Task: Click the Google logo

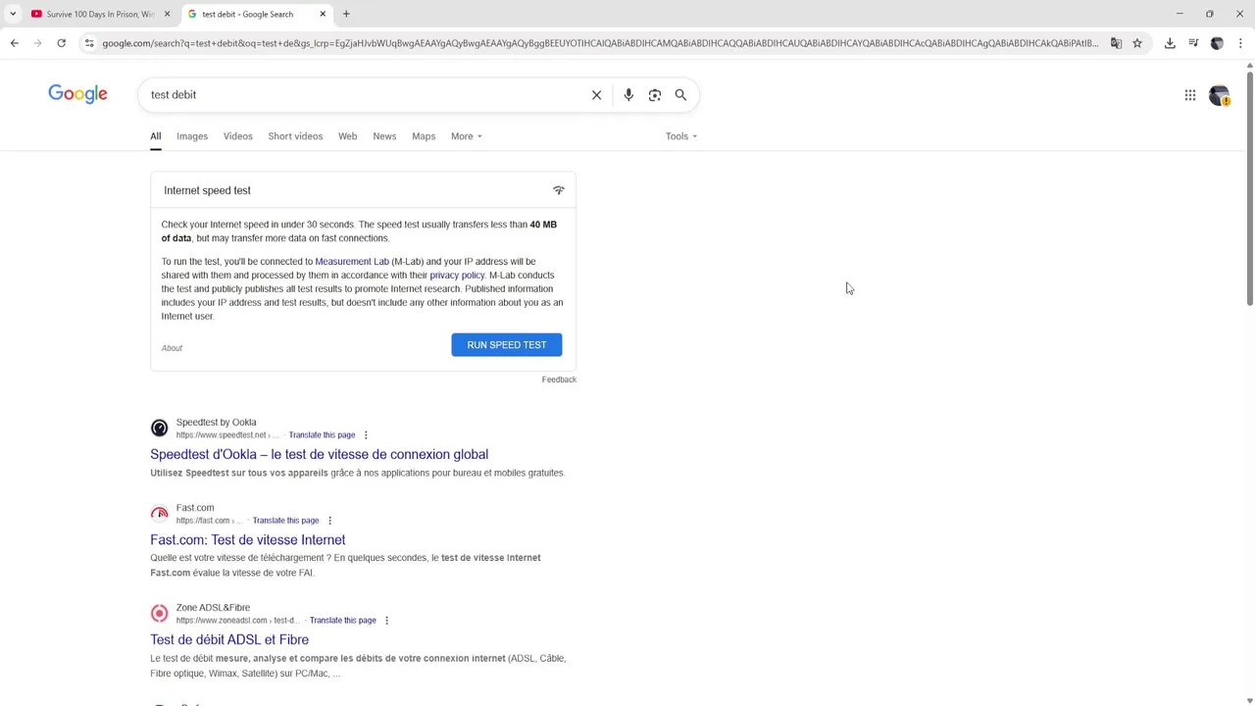Action: click(77, 94)
